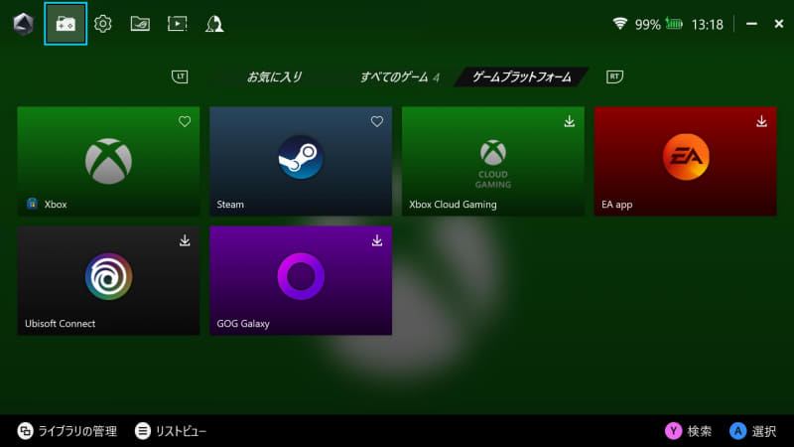Close the Armoury Crate window

(779, 24)
